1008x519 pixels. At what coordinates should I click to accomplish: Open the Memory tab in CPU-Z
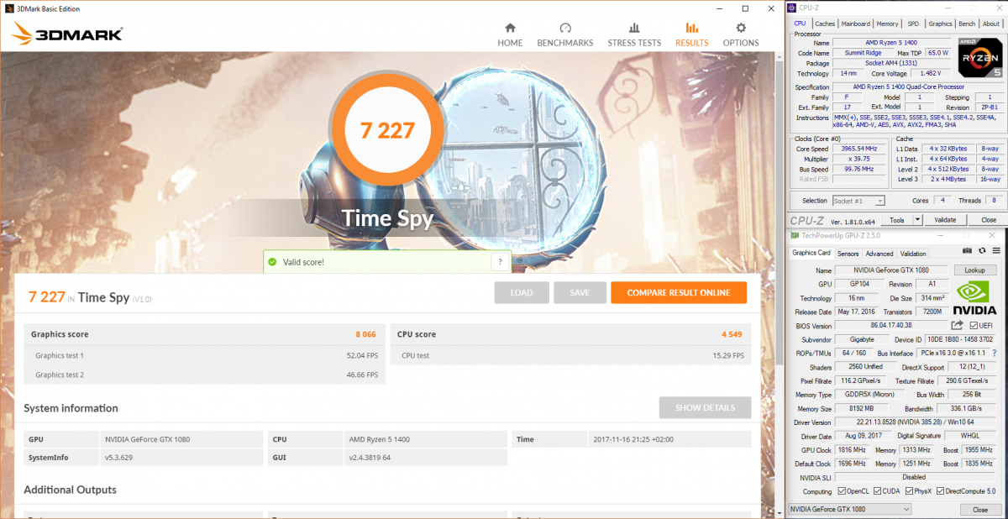(887, 24)
